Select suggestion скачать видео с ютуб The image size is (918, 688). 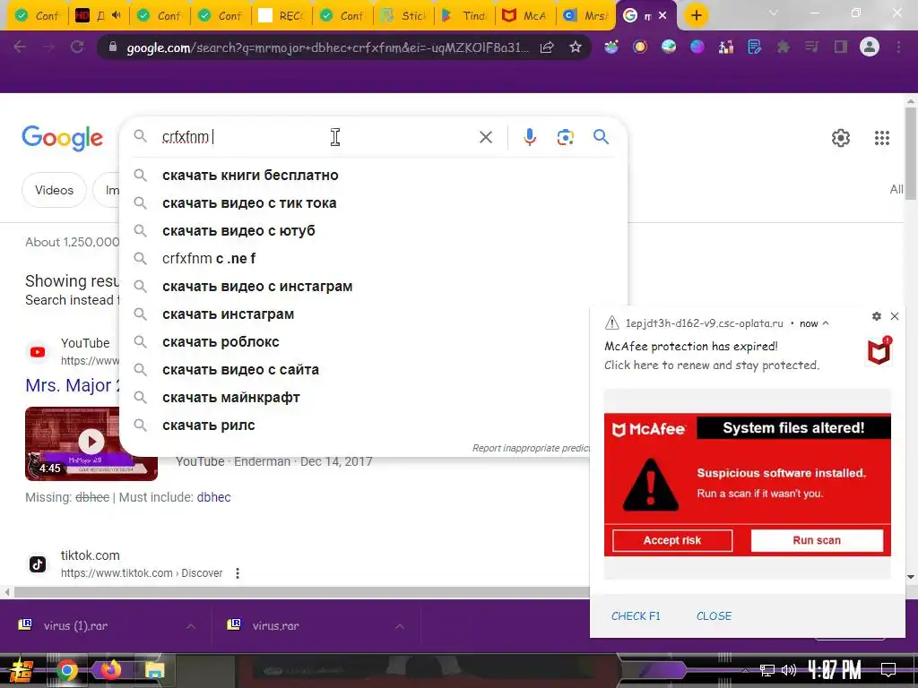(x=374, y=231)
